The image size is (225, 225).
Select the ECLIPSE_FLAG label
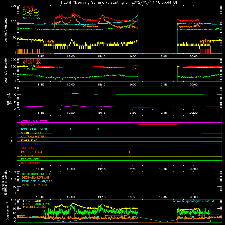point(31,144)
